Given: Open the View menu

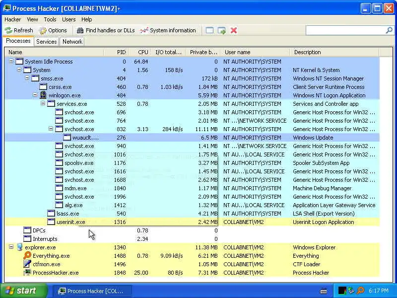Looking at the screenshot, I should coord(32,19).
